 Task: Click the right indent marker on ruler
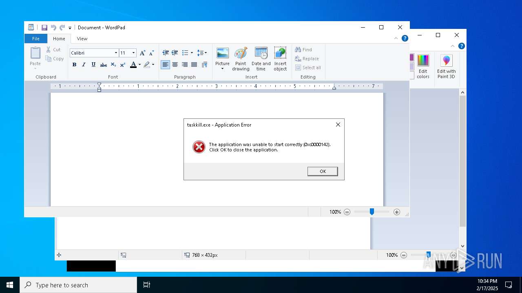coord(334,87)
